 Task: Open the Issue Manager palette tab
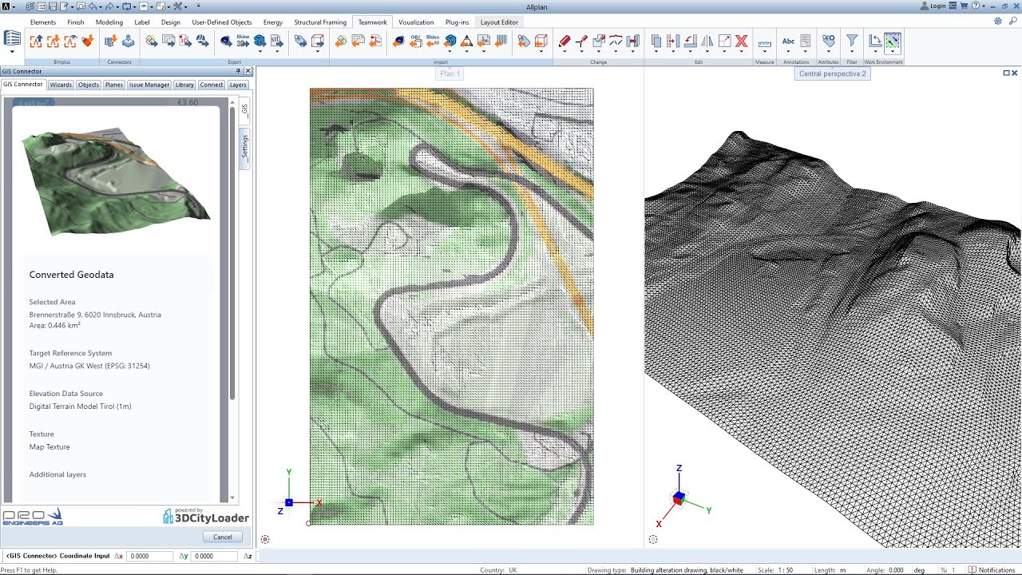(x=149, y=85)
